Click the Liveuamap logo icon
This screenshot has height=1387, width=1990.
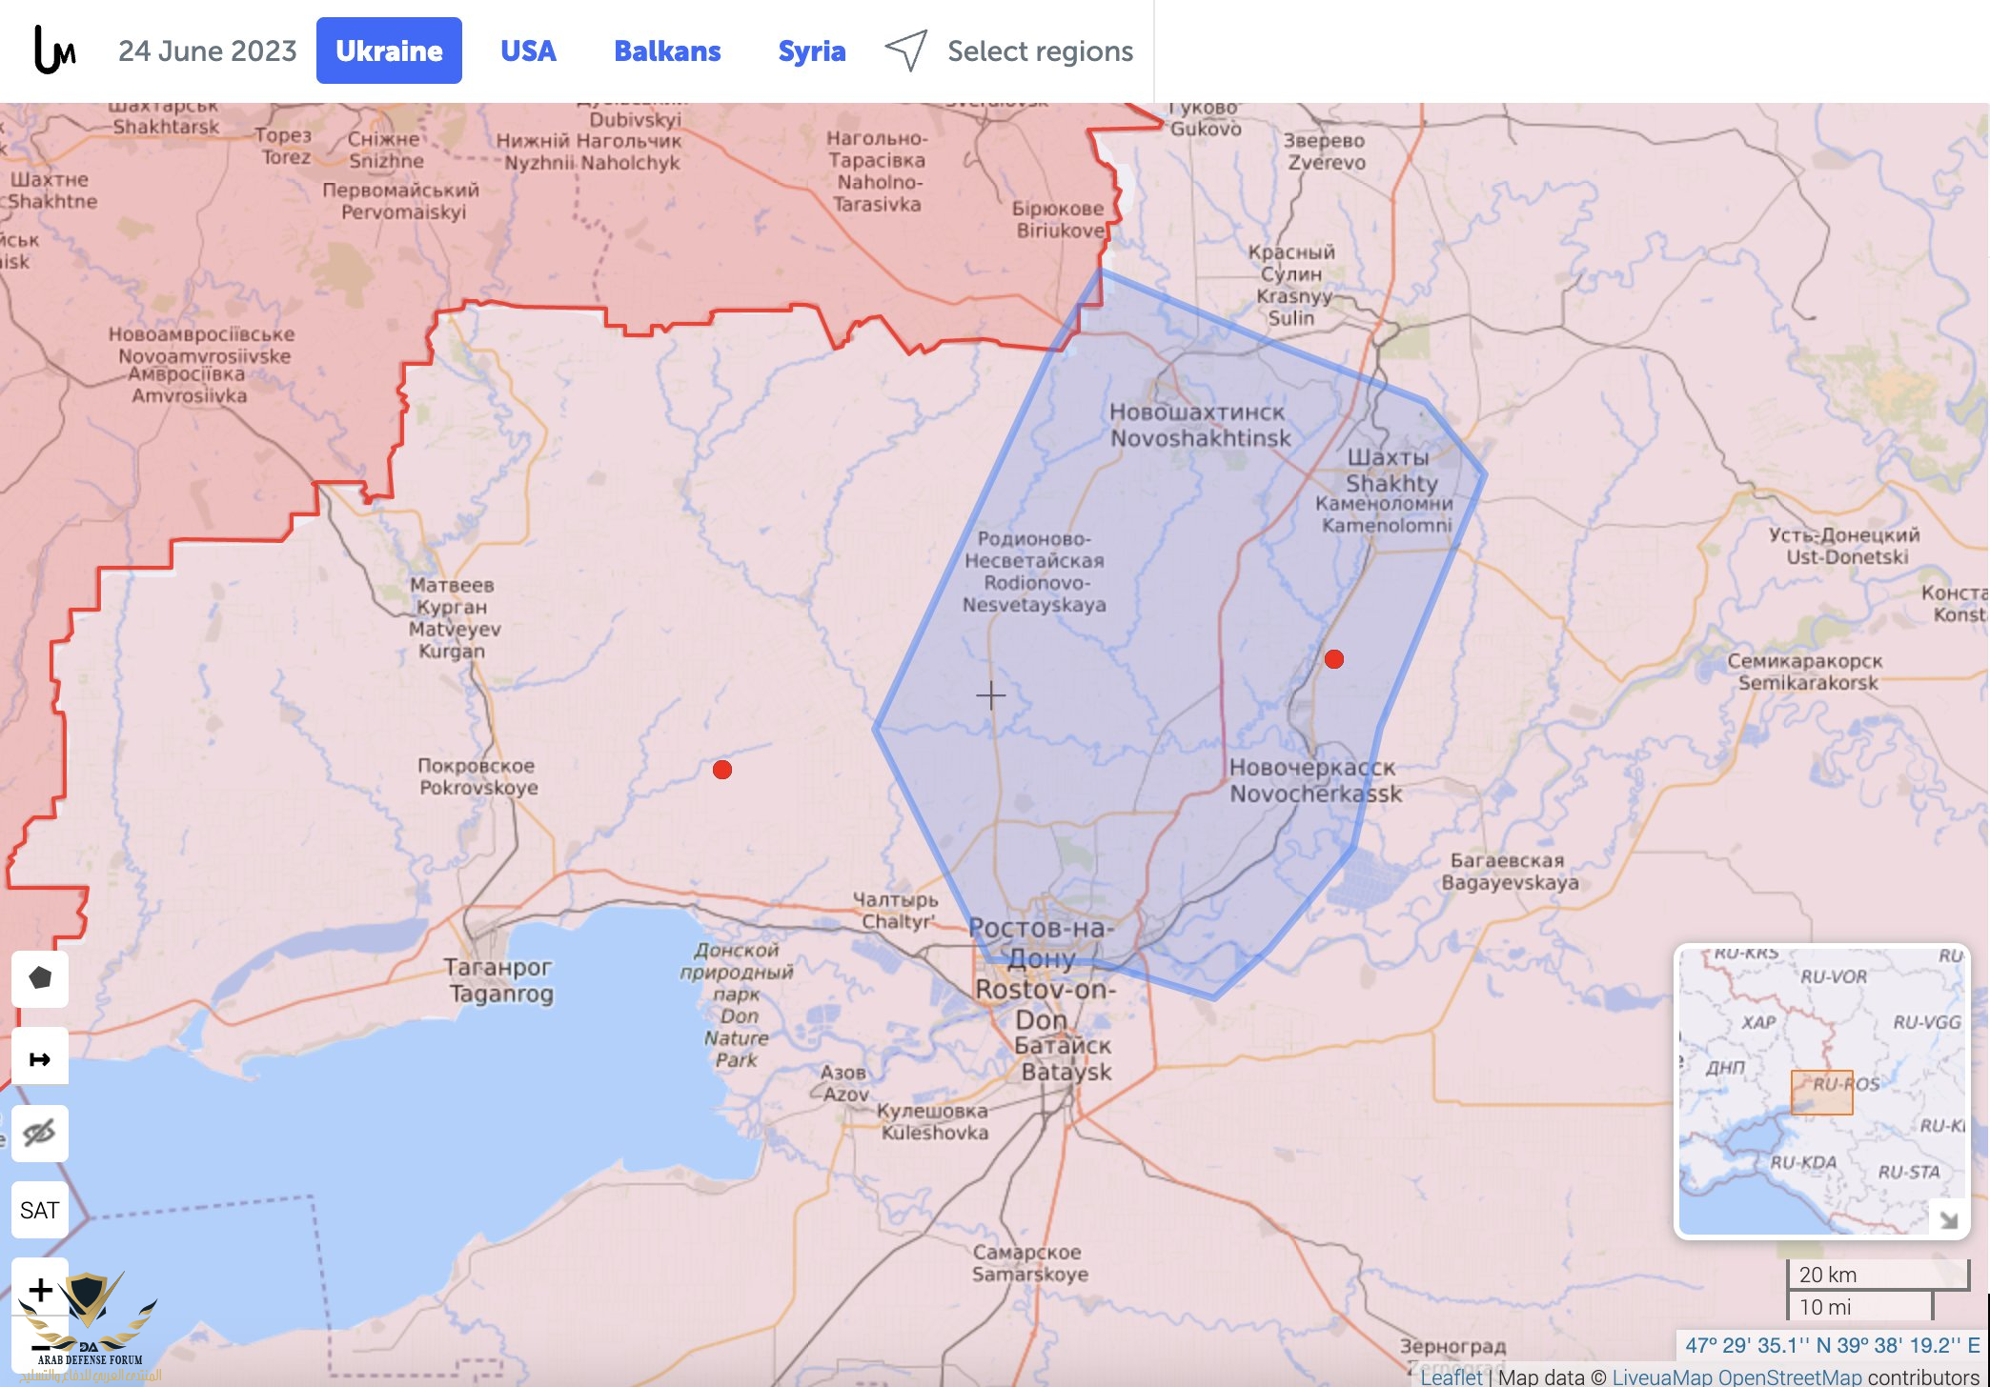[x=54, y=50]
